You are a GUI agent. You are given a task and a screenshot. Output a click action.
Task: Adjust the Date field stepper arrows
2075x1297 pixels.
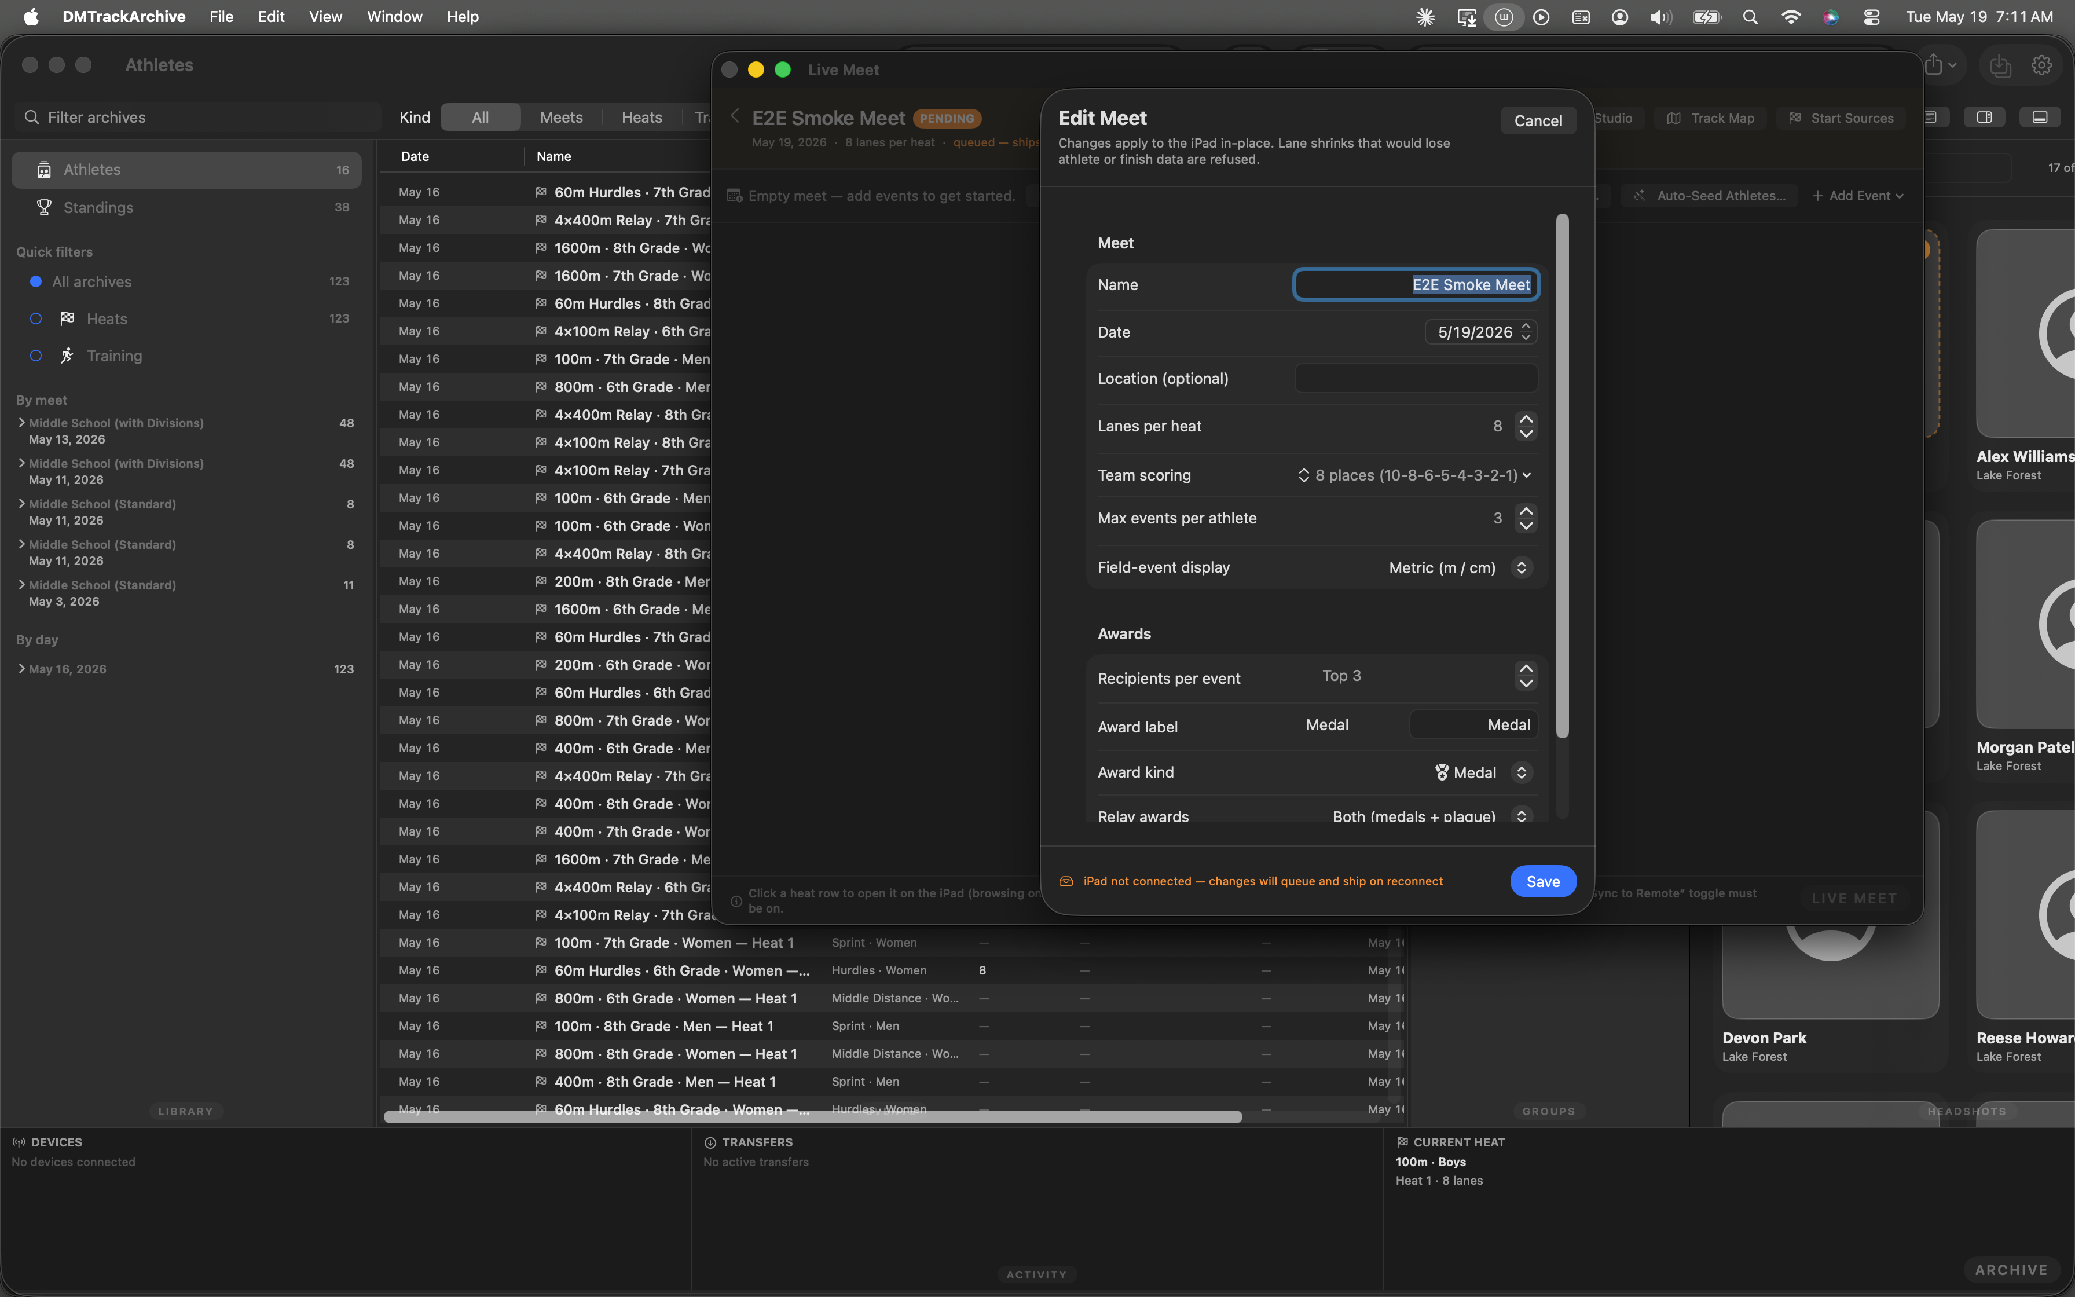(1526, 332)
